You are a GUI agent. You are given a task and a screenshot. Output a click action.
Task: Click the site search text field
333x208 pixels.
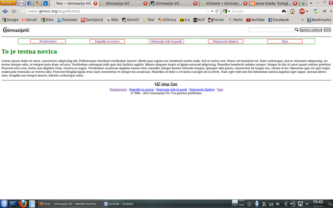coord(271,30)
